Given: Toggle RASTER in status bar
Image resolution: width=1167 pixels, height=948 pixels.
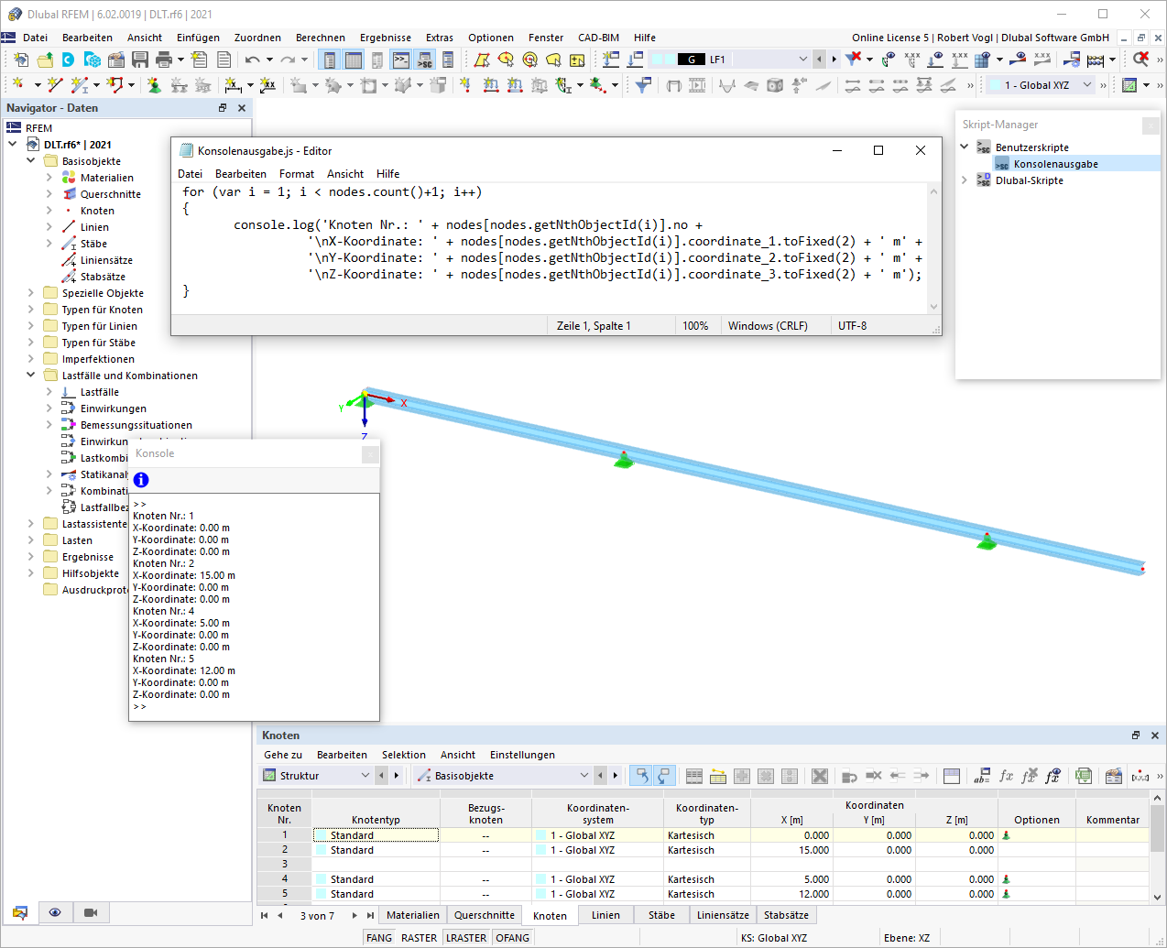Looking at the screenshot, I should 419,938.
